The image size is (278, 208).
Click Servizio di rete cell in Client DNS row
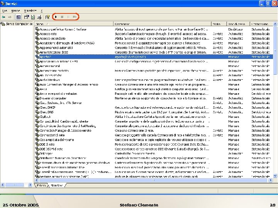[x=261, y=112]
